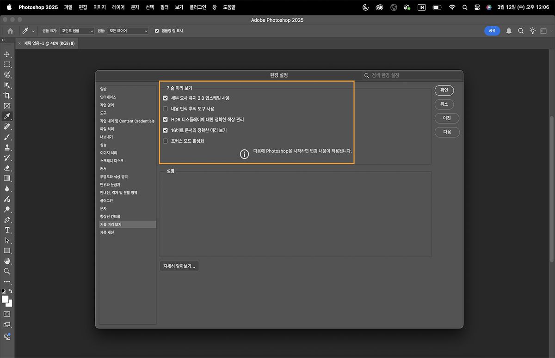Select the Object Selection tool

pyautogui.click(x=7, y=85)
